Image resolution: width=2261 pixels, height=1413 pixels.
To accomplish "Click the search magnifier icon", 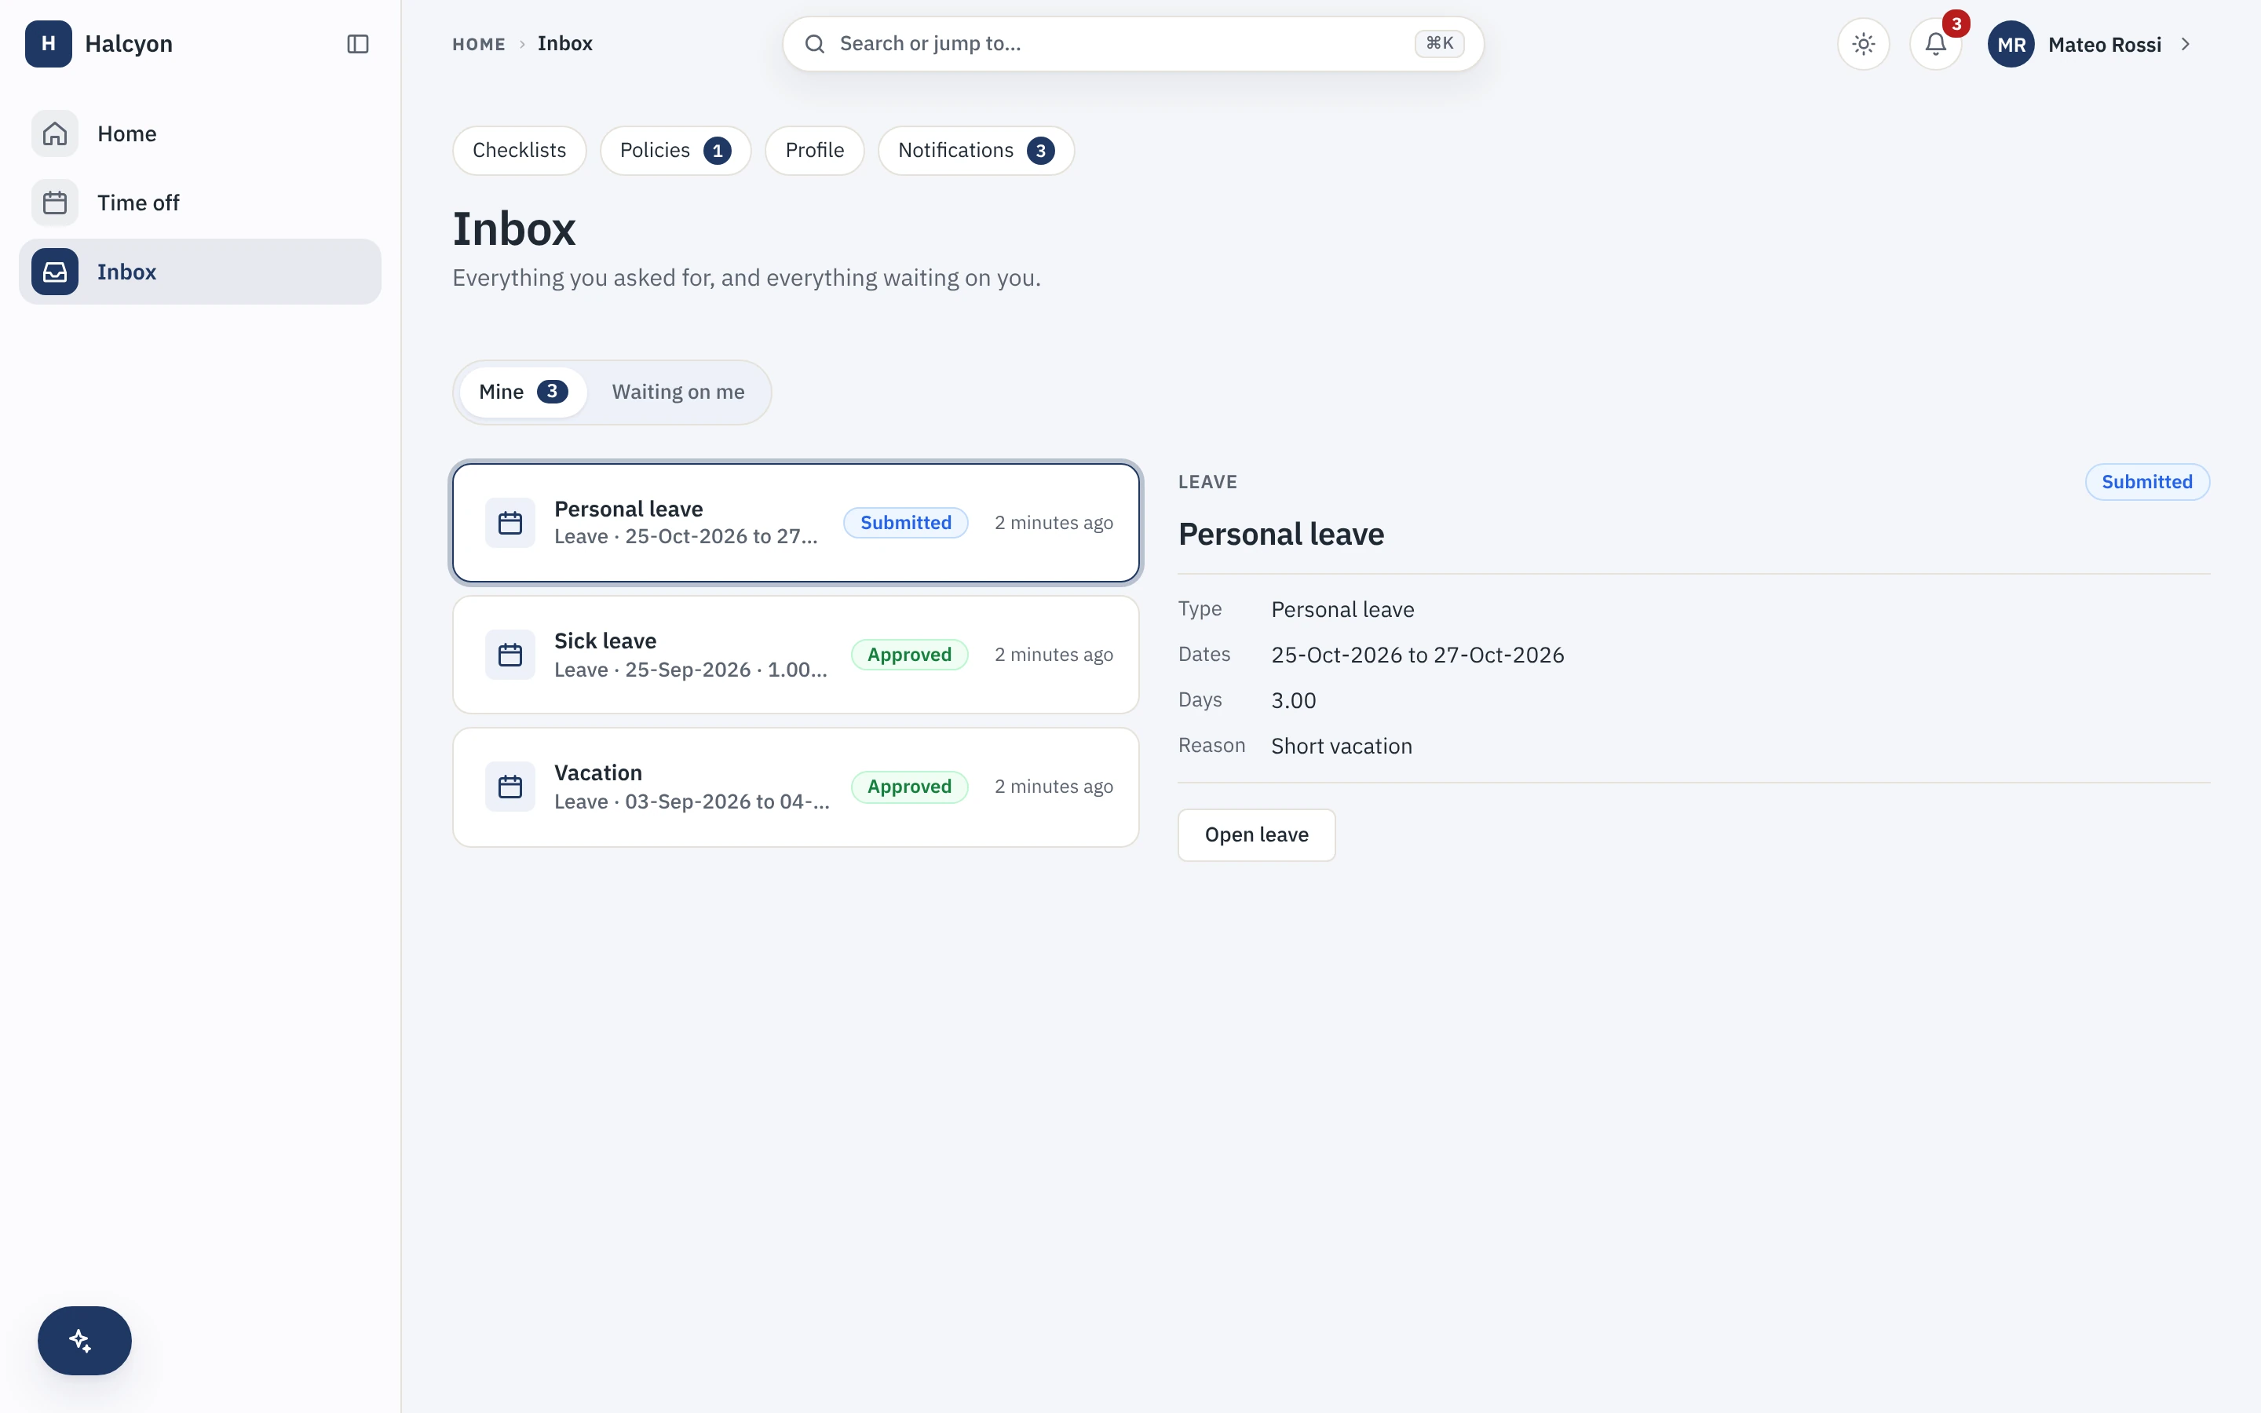I will pyautogui.click(x=815, y=44).
